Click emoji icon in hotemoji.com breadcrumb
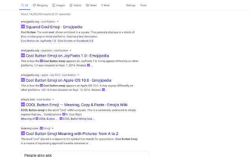Screen dimensions: 251x157 click(41, 128)
